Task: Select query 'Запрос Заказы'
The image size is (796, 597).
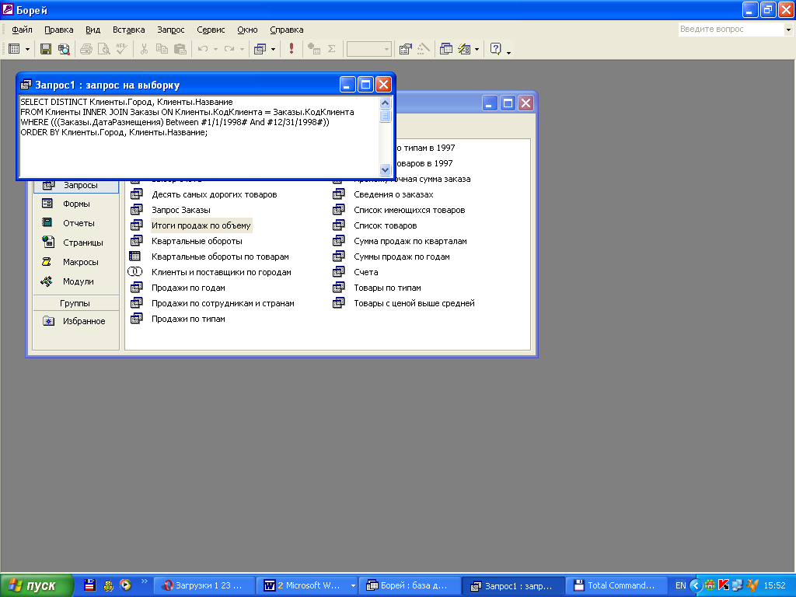Action: coord(180,210)
